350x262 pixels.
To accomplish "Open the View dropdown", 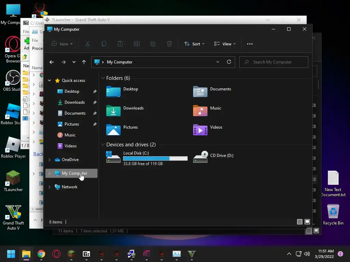I will 225,44.
